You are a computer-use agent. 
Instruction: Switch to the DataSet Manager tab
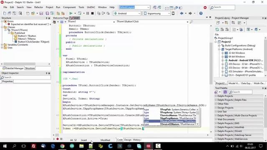coord(13,68)
